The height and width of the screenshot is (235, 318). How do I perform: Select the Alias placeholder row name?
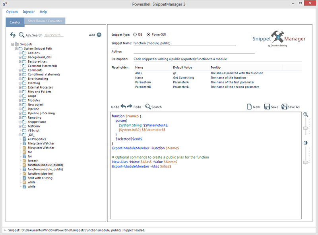[x=138, y=73]
